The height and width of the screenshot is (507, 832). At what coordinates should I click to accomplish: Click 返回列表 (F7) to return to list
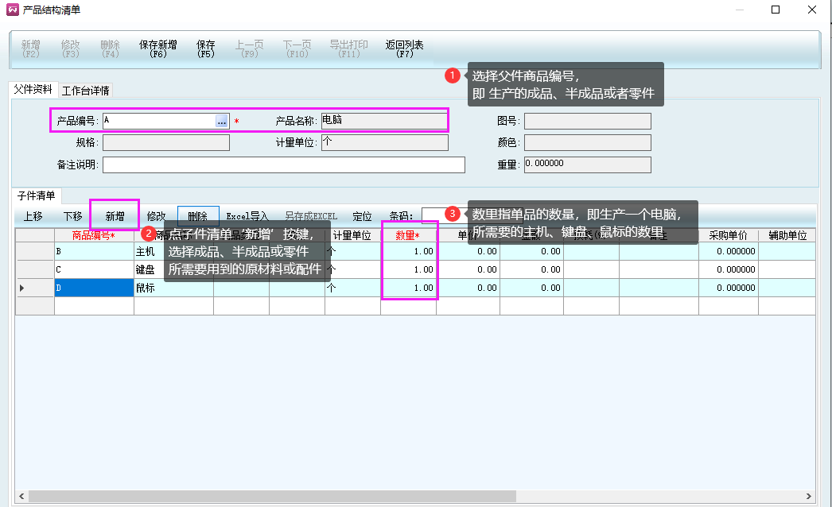[x=404, y=49]
